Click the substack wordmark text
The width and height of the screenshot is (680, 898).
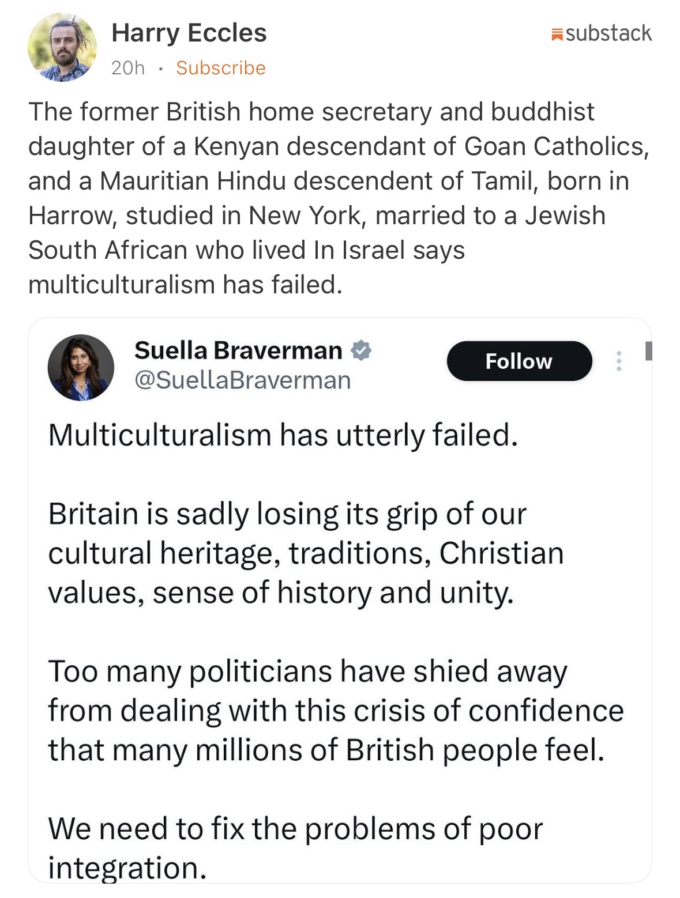(x=608, y=33)
